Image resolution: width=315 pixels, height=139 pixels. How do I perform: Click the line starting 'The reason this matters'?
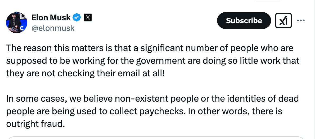[150, 48]
